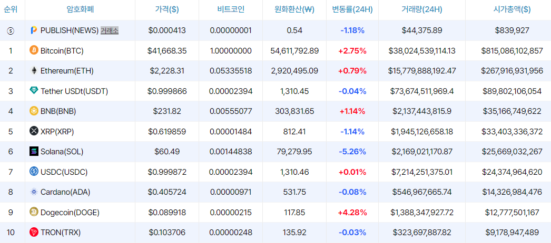Click the XRP black logo icon
The image size is (551, 243).
[x=34, y=131]
